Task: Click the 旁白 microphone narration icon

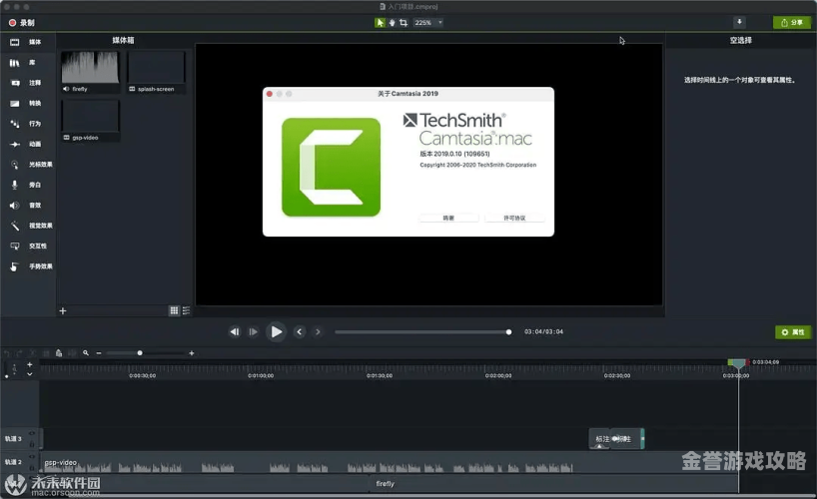Action: (x=15, y=185)
